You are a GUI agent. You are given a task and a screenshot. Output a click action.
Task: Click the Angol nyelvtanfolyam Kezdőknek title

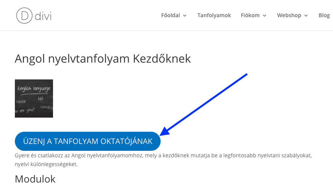[103, 59]
